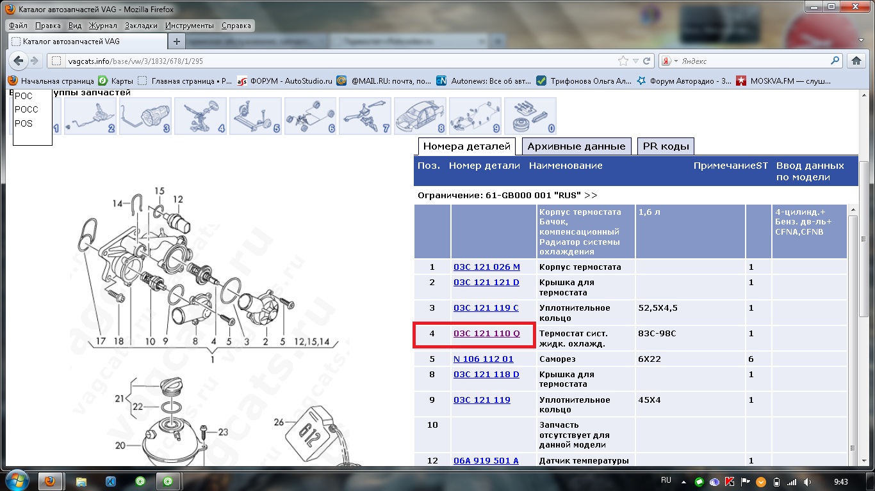Bookmark this page with star icon
The image size is (875, 491).
(x=623, y=61)
